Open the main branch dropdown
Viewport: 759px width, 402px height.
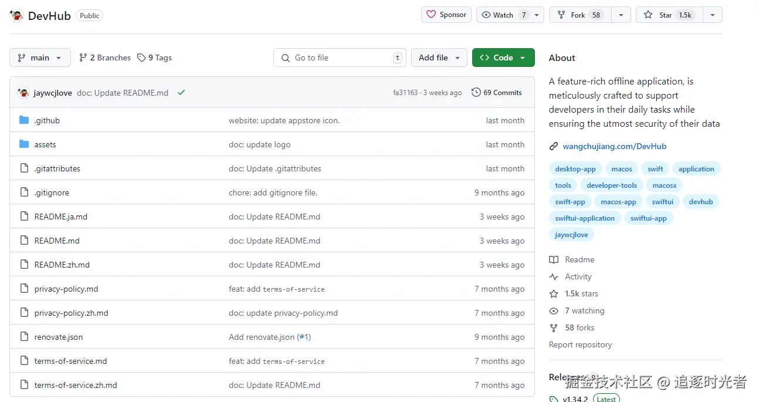pyautogui.click(x=40, y=58)
